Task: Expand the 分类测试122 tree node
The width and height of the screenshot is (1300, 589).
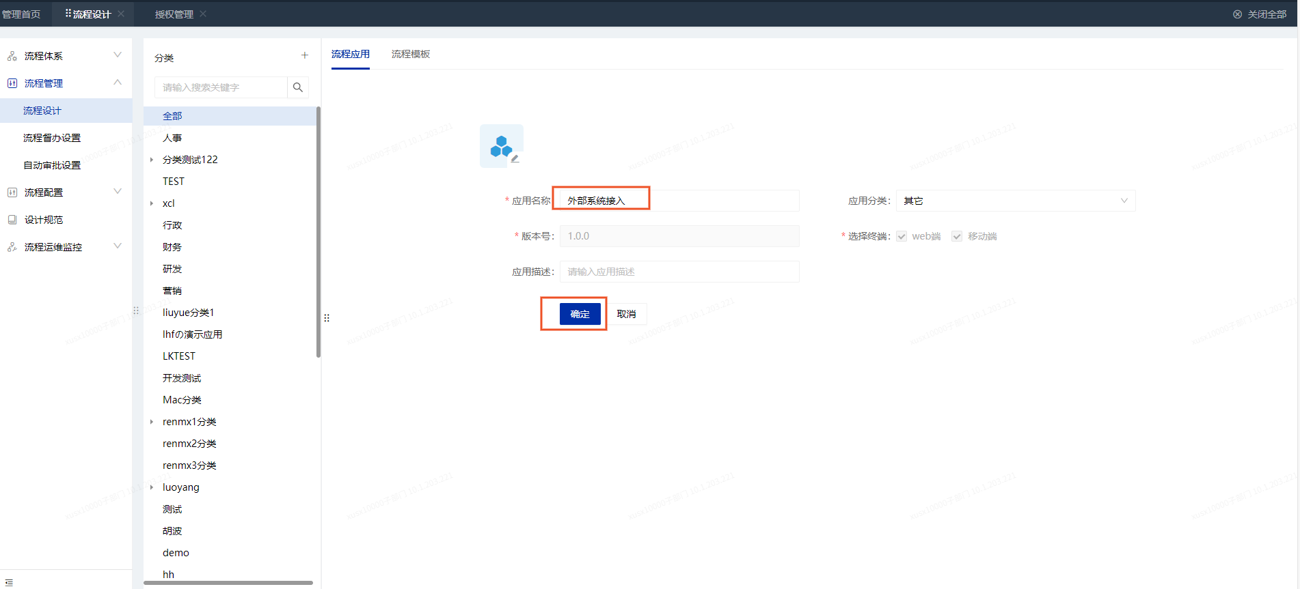Action: click(152, 160)
